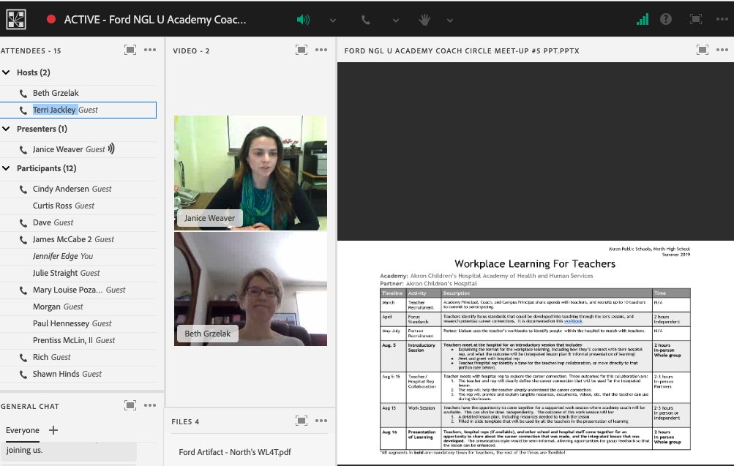734x466 pixels.
Task: Toggle meeting full screen icon in top bar
Action: click(696, 19)
